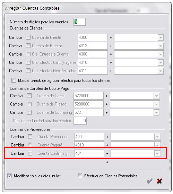Enable Cambiar checkbox for Cuenta de Cliente
The height and width of the screenshot is (194, 173).
28,37
